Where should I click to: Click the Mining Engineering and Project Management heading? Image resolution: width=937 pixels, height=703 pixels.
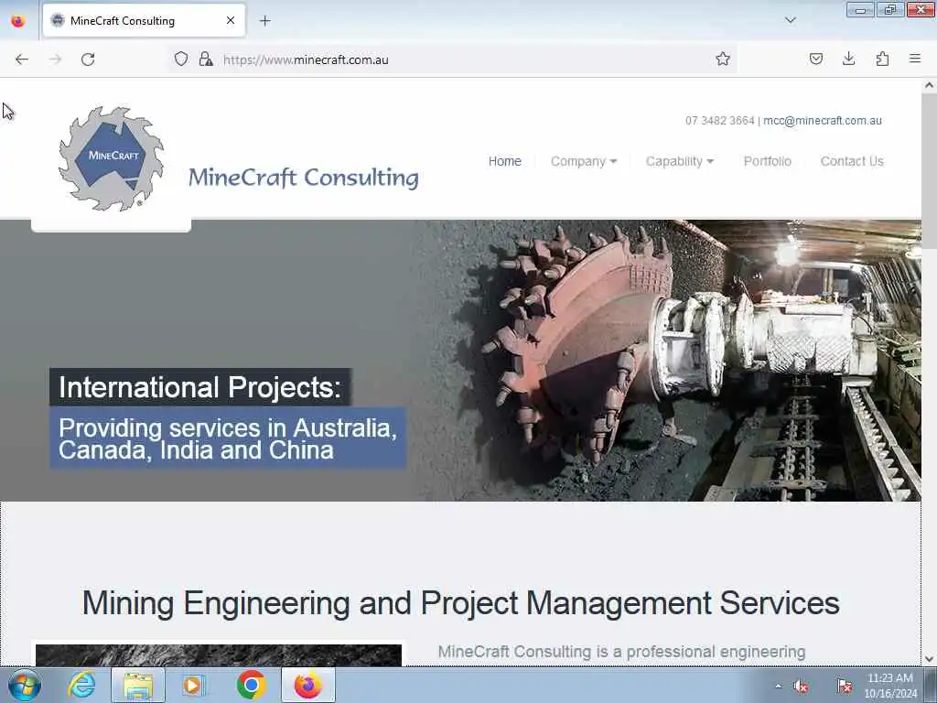461,602
